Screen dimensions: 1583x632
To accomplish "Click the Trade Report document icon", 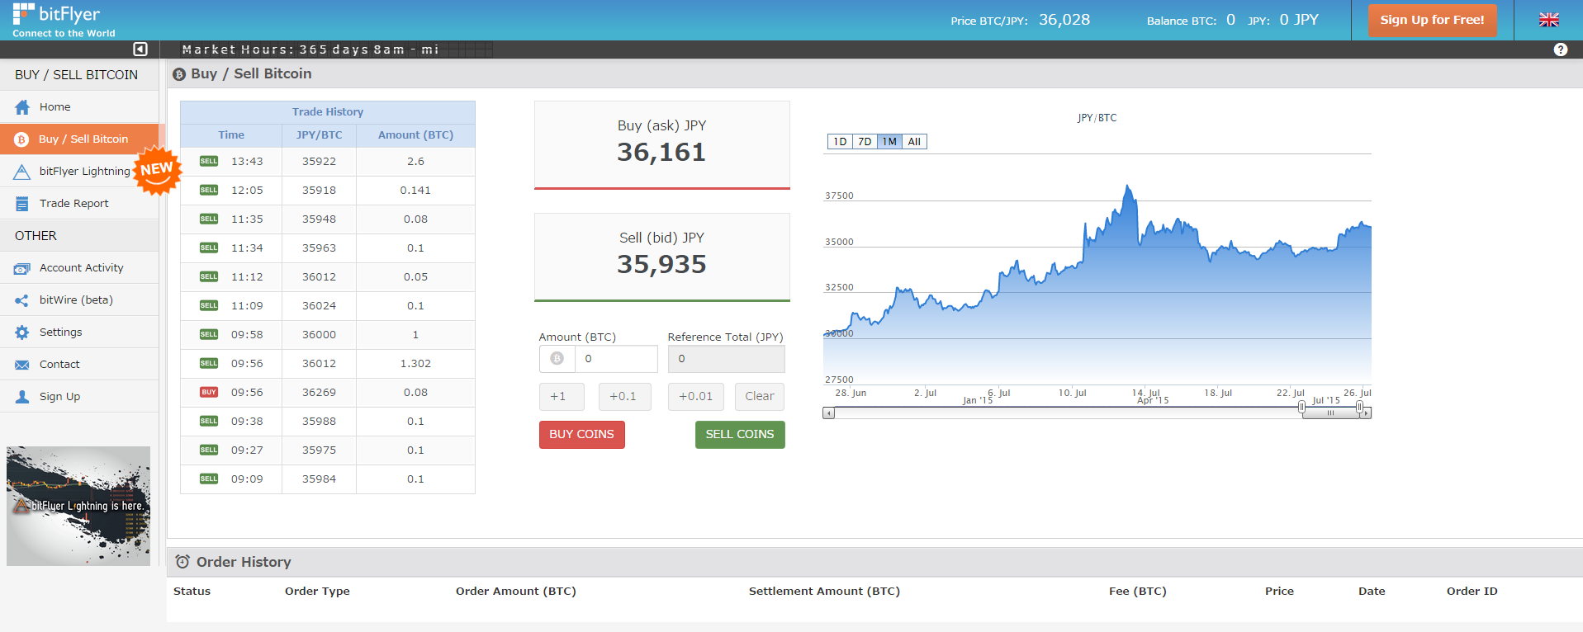I will tap(22, 204).
